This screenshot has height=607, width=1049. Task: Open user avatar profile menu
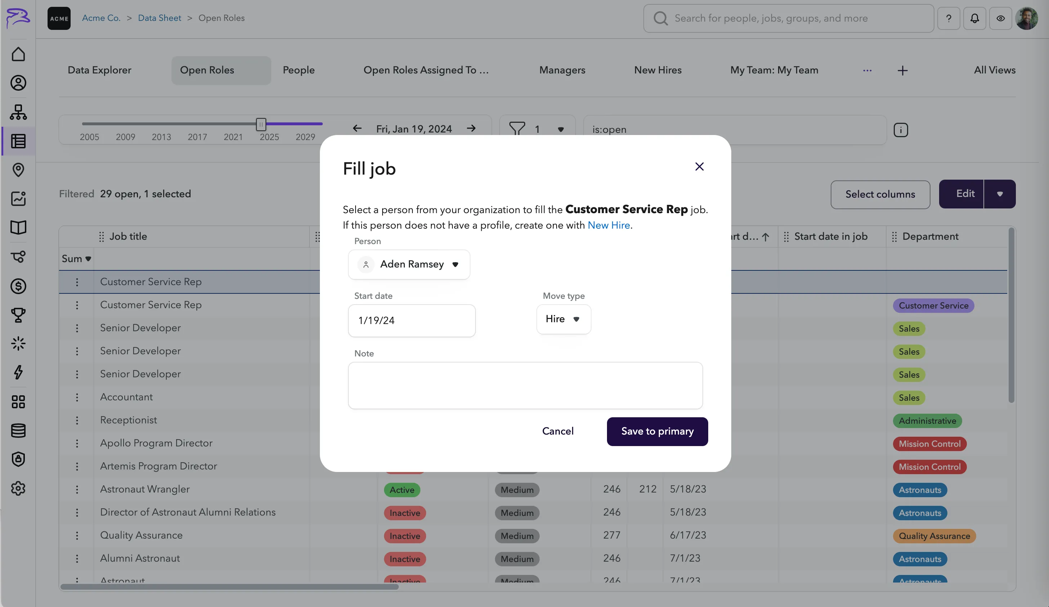[1027, 18]
